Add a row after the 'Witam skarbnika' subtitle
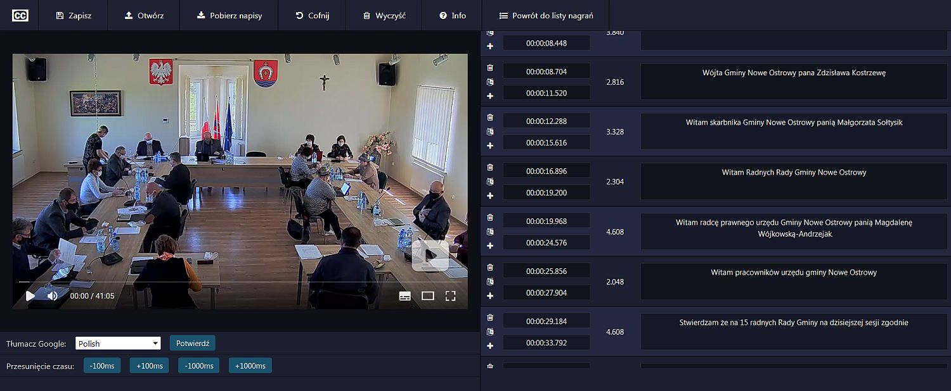Viewport: 951px width, 391px height. pos(489,146)
